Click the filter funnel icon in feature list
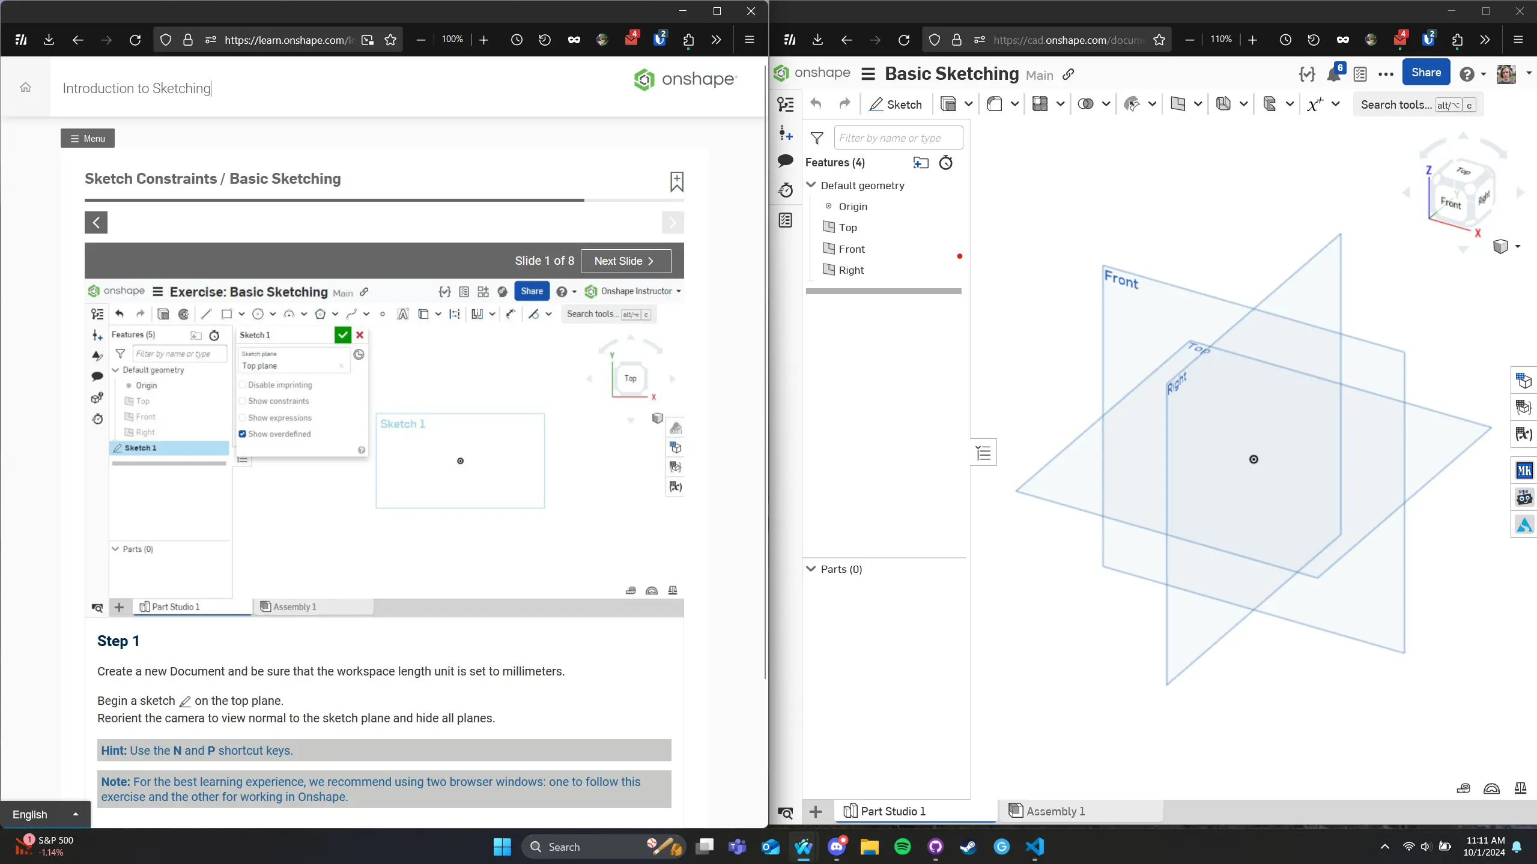Viewport: 1537px width, 864px height. tap(817, 138)
